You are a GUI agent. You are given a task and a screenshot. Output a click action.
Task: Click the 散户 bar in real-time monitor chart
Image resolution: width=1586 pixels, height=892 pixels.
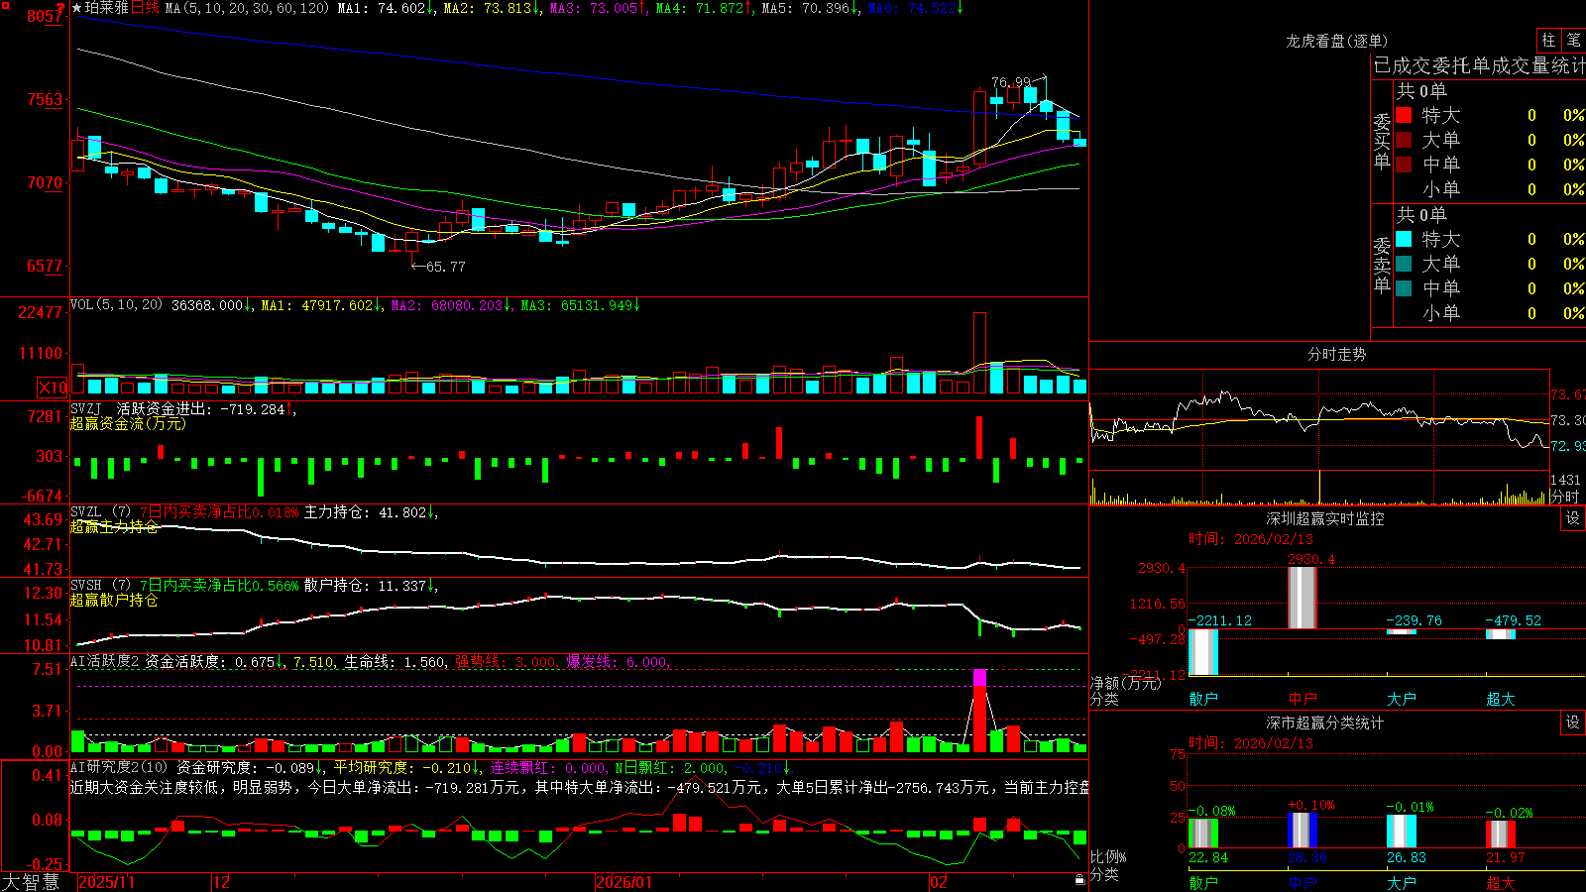click(x=1203, y=652)
